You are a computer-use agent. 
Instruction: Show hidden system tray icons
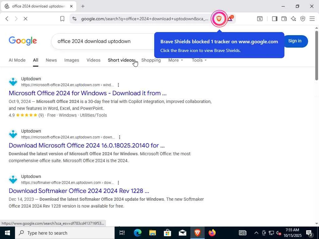tap(256, 233)
